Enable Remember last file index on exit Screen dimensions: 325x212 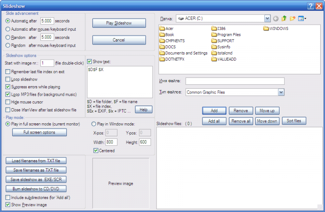(x=8, y=72)
